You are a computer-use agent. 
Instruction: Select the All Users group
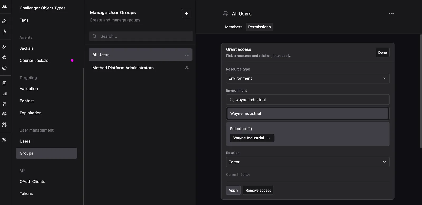pyautogui.click(x=140, y=54)
